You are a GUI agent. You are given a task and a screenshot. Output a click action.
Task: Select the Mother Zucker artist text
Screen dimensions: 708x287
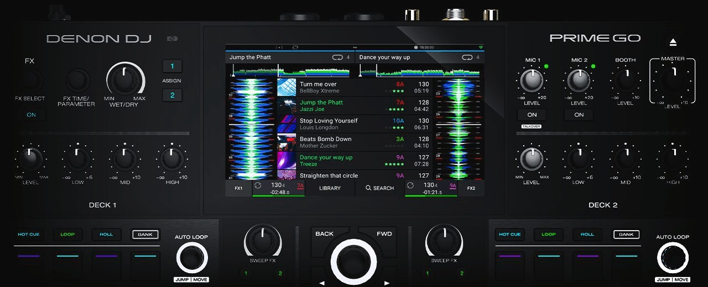click(318, 146)
